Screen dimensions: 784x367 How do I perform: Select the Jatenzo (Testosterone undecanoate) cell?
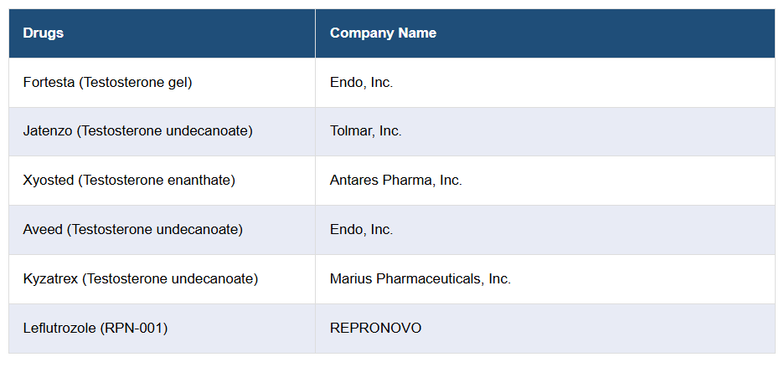point(138,131)
